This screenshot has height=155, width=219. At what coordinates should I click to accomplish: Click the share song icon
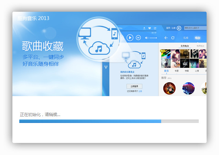tap(155, 28)
